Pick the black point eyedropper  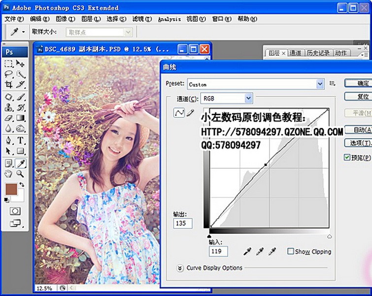tap(247, 252)
